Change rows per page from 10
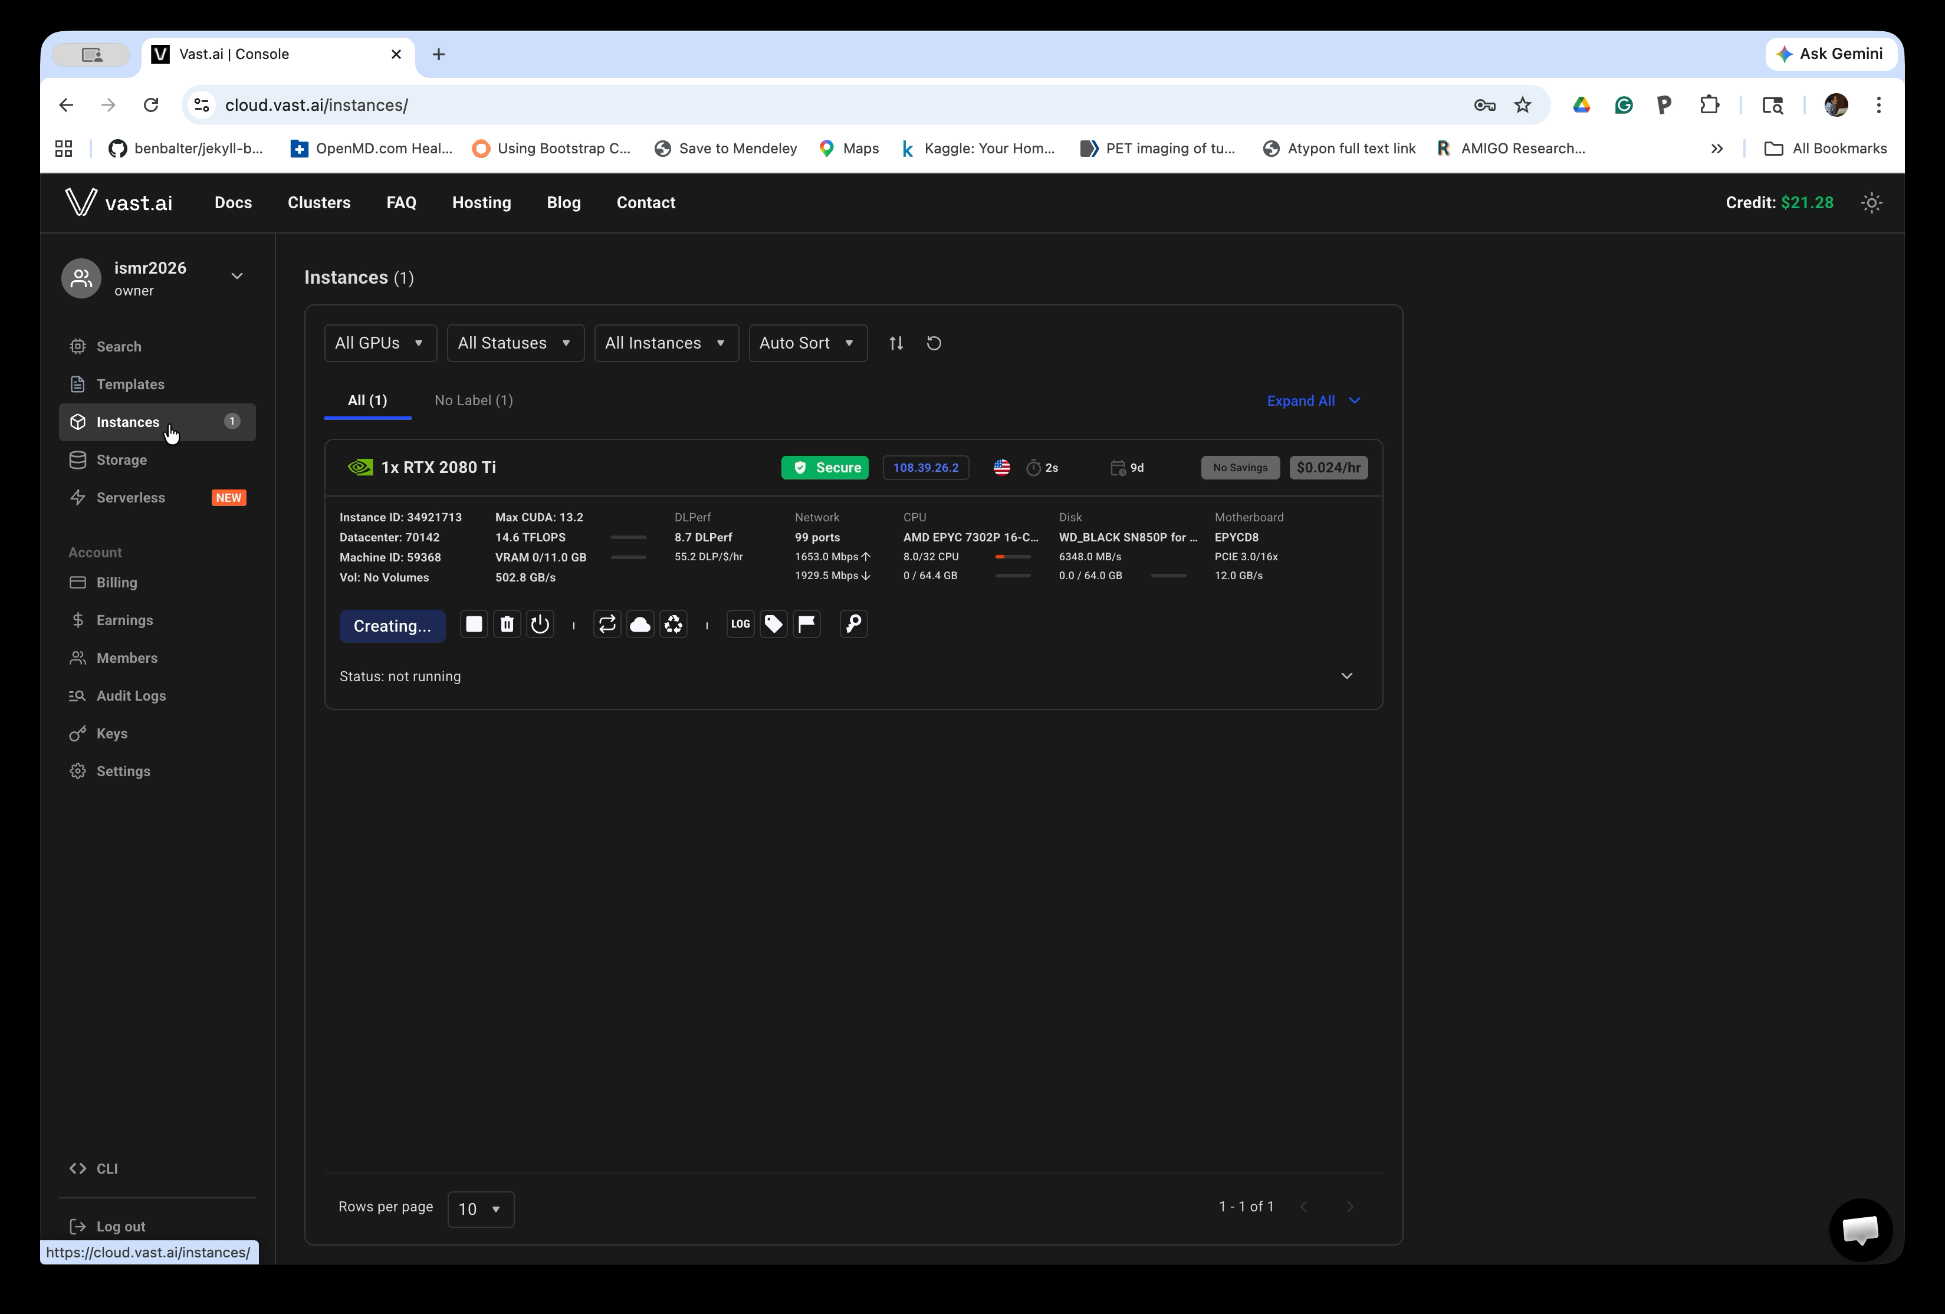 [481, 1210]
